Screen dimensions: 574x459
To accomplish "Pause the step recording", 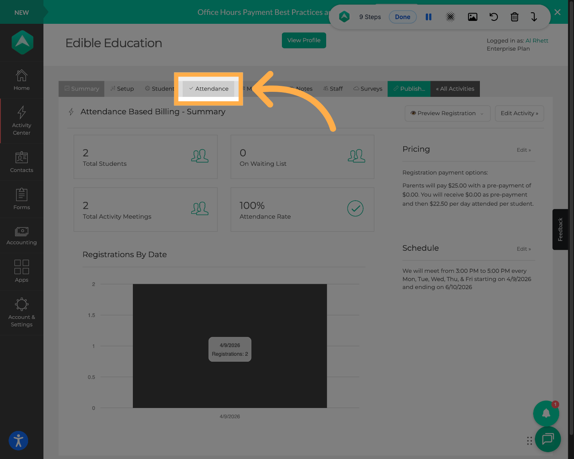I will [428, 17].
